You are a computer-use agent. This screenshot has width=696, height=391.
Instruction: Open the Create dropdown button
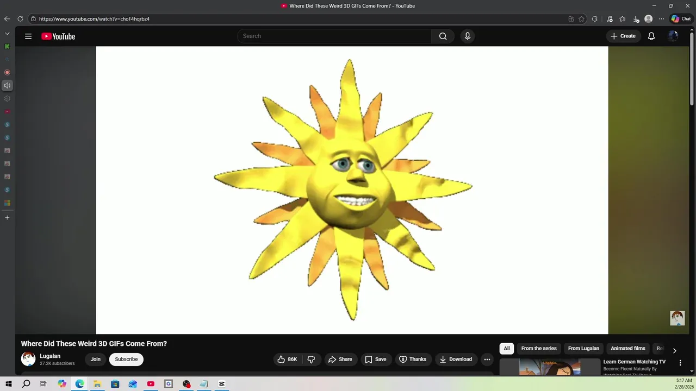pyautogui.click(x=623, y=36)
